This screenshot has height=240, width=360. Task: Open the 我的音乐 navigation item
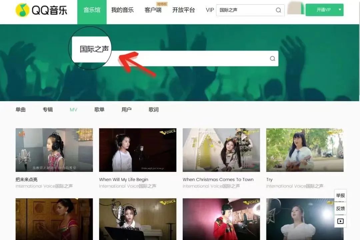(x=122, y=10)
